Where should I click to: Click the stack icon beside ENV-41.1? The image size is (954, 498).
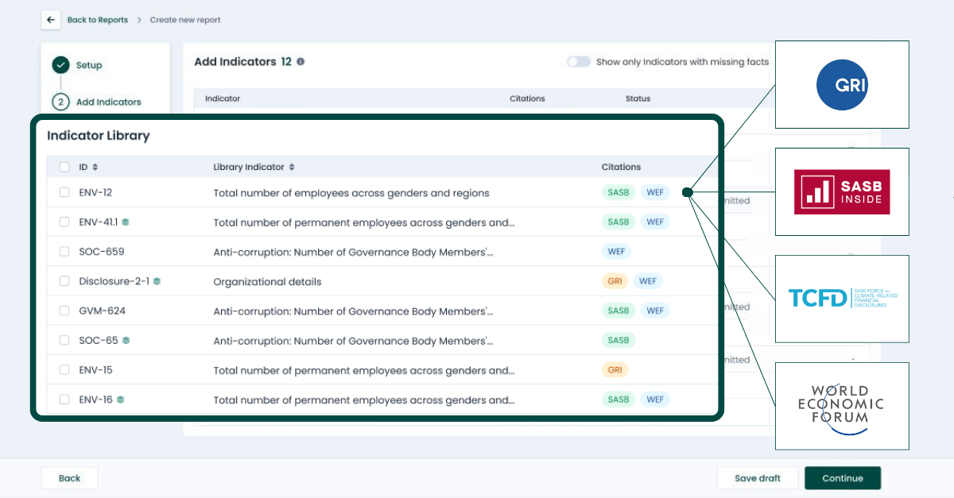pyautogui.click(x=126, y=222)
